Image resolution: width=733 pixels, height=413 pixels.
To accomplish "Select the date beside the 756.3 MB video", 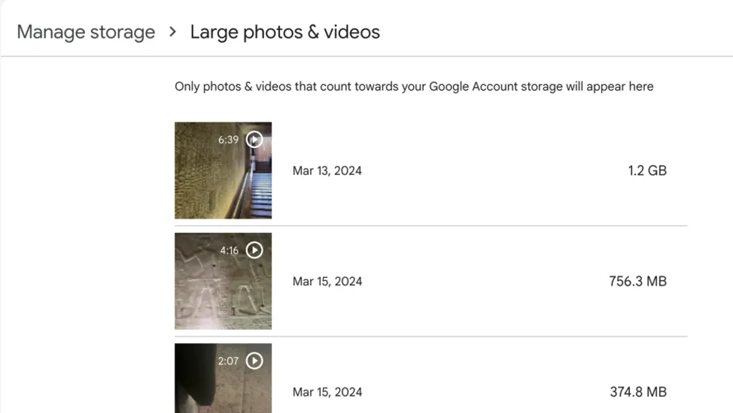I will tap(327, 282).
